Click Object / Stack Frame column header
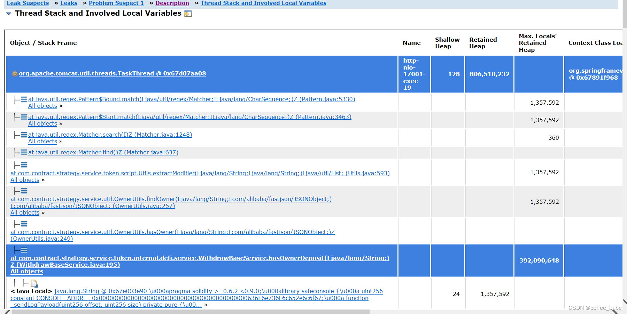Viewport: 627px width, 314px height. point(43,43)
